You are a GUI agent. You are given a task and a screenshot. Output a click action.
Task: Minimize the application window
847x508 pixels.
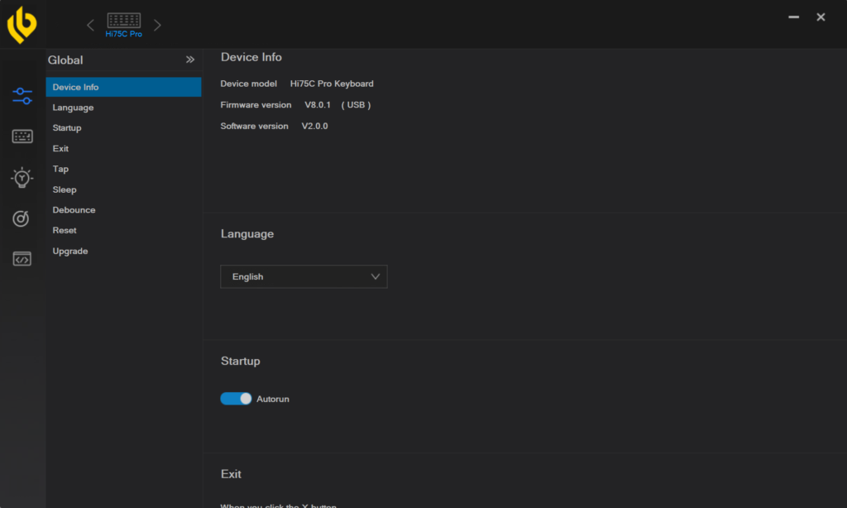coord(793,17)
